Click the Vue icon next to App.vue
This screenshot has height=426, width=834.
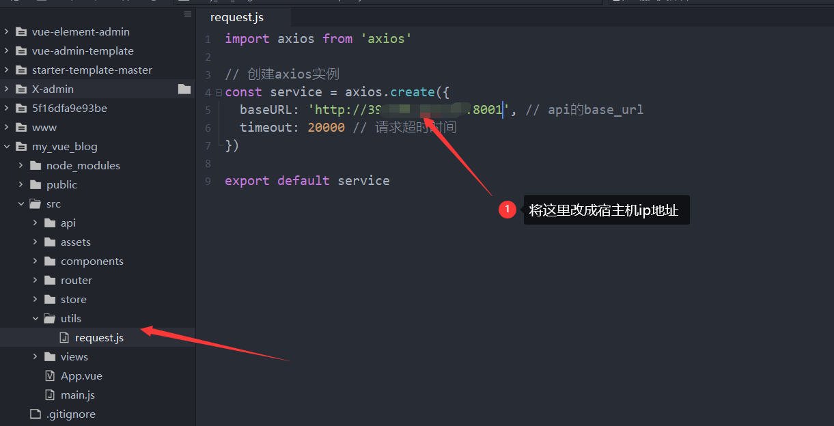click(x=51, y=375)
